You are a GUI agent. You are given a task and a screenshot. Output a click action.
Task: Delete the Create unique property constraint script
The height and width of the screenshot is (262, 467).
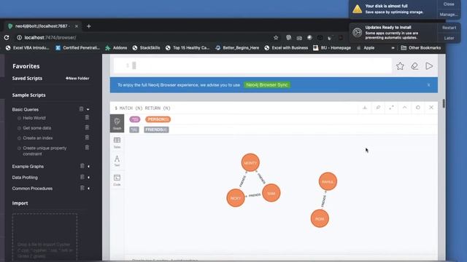point(87,147)
